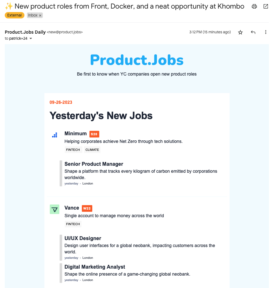The width and height of the screenshot is (274, 288).
Task: Star the Product.Jobs Daily message
Action: coord(240,32)
